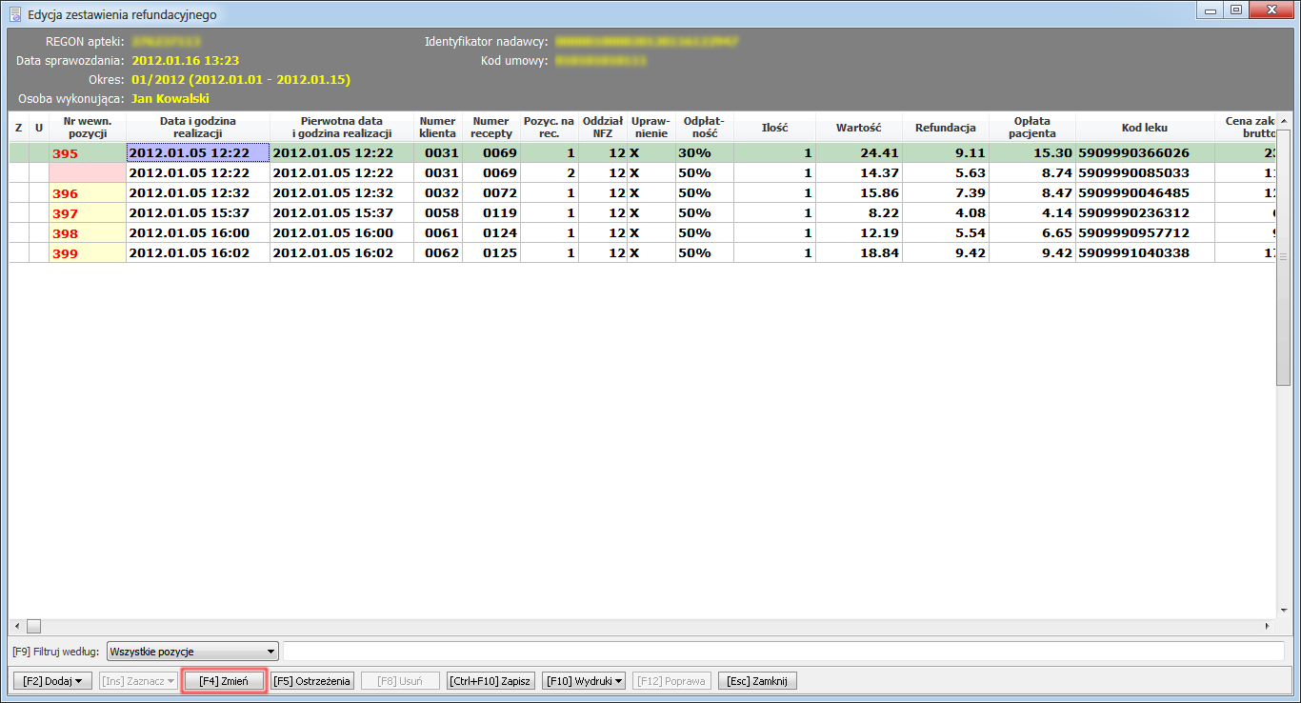Click Wartość cell 24.41
Viewport: 1301px width, 703px height.
tap(859, 152)
